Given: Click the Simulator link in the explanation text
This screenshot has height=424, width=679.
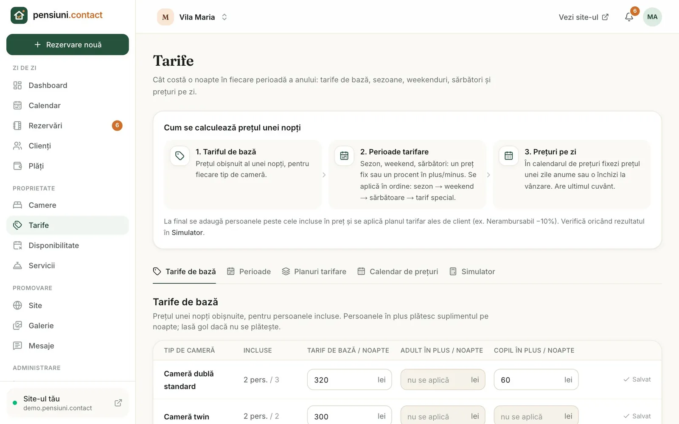Looking at the screenshot, I should click(x=187, y=232).
